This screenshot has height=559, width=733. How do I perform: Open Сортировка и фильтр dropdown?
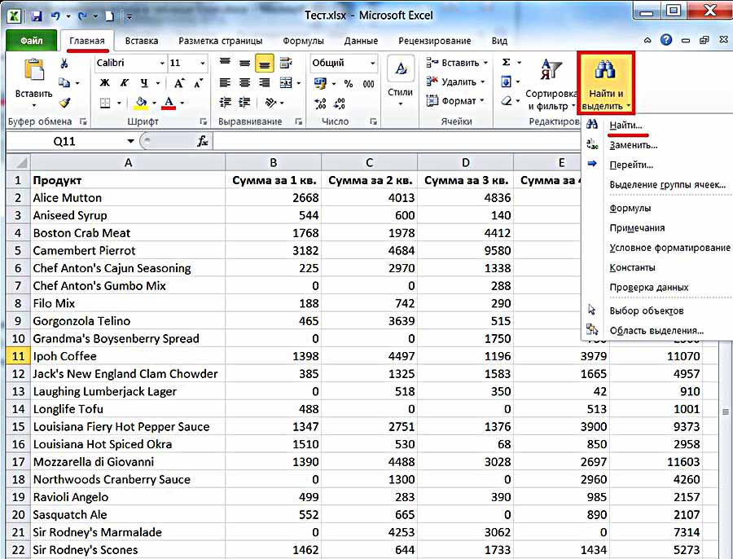551,84
